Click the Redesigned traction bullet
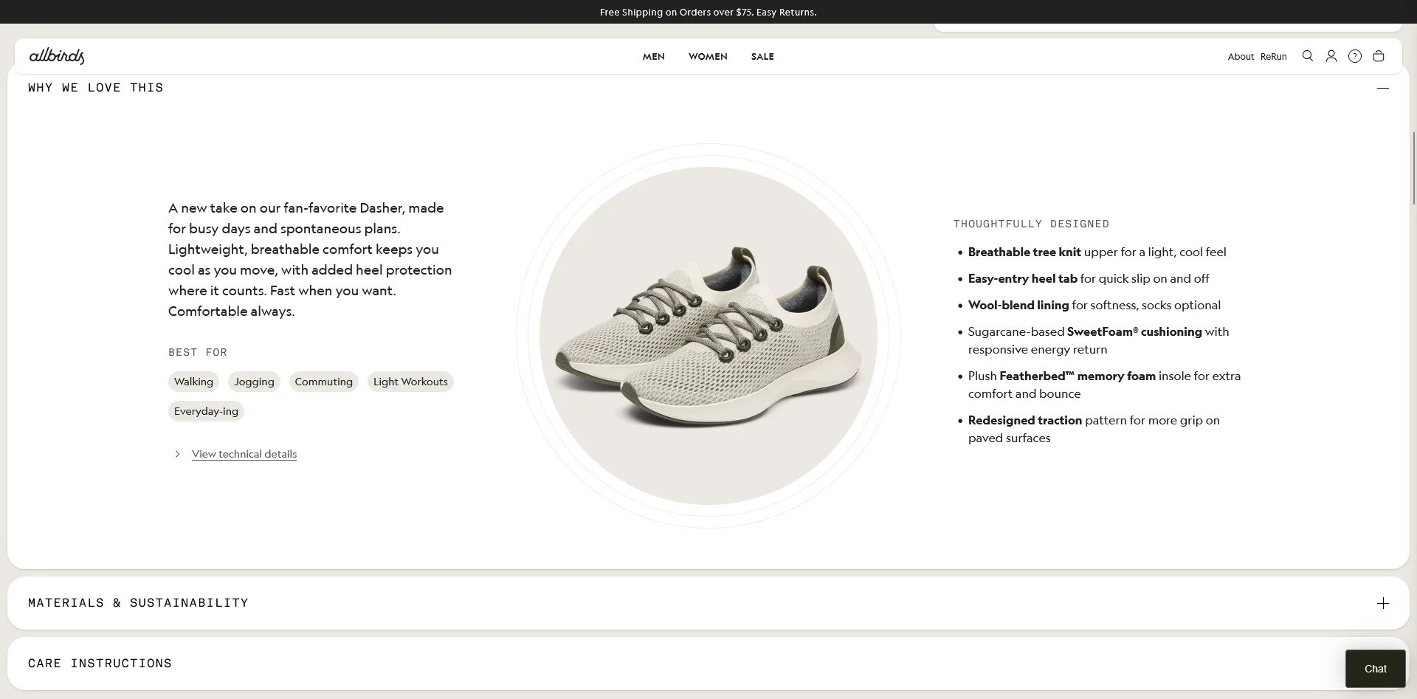1417x699 pixels. (1094, 430)
